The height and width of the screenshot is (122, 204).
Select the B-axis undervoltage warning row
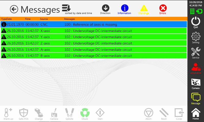(94, 56)
